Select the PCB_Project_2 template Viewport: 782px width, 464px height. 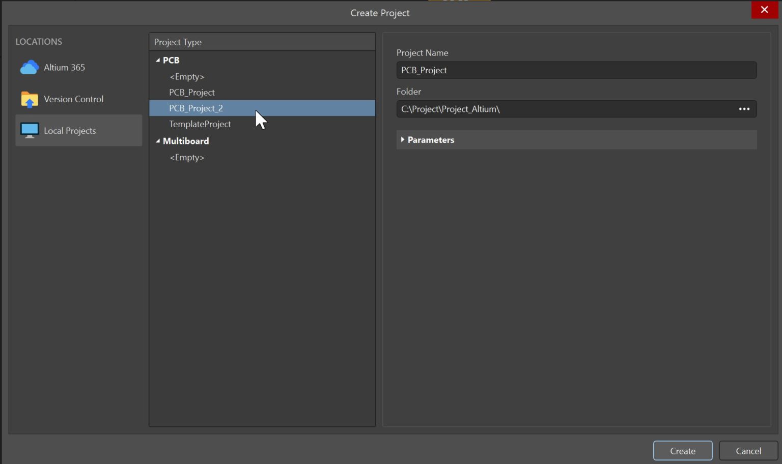point(196,108)
